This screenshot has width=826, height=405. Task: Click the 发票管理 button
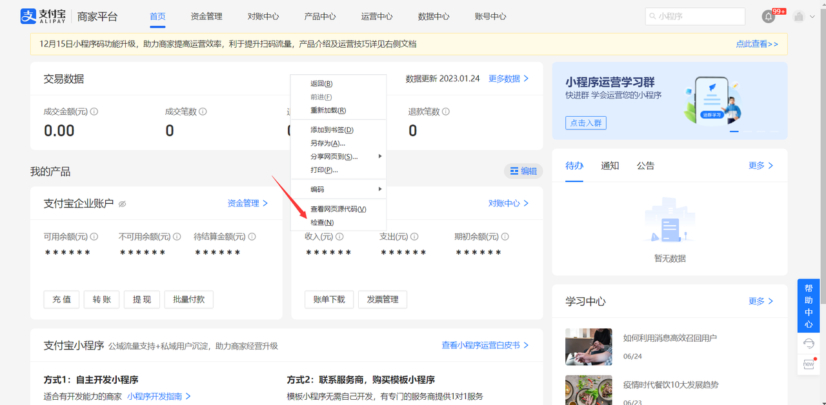pyautogui.click(x=383, y=299)
